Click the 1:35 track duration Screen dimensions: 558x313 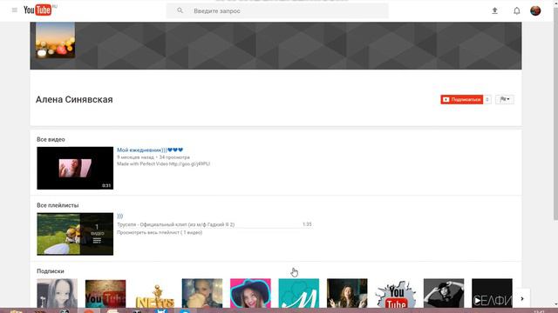tap(307, 224)
